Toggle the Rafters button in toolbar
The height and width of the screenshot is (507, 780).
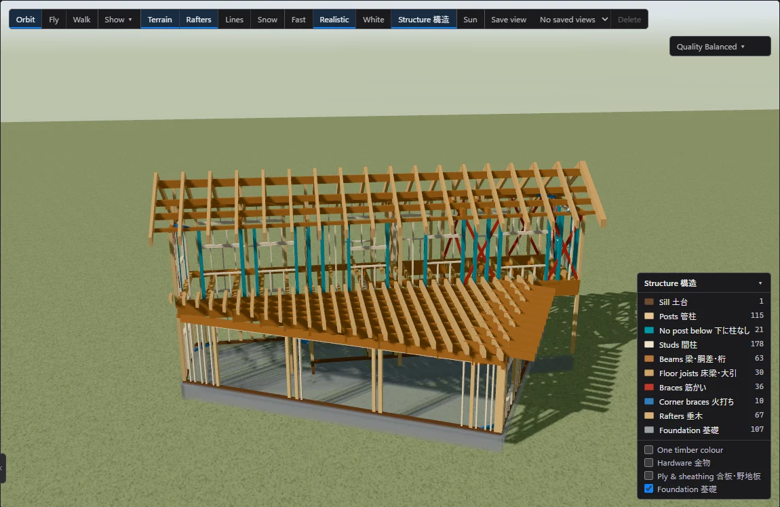(199, 20)
